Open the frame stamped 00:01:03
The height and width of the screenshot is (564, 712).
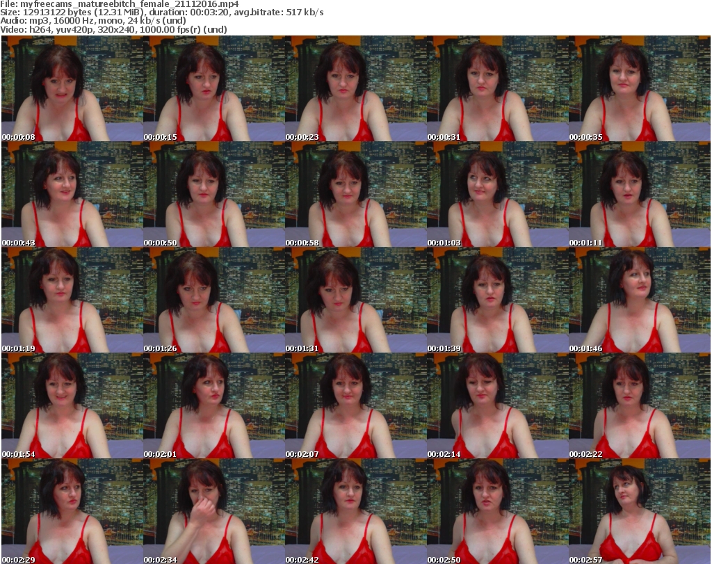pos(498,194)
